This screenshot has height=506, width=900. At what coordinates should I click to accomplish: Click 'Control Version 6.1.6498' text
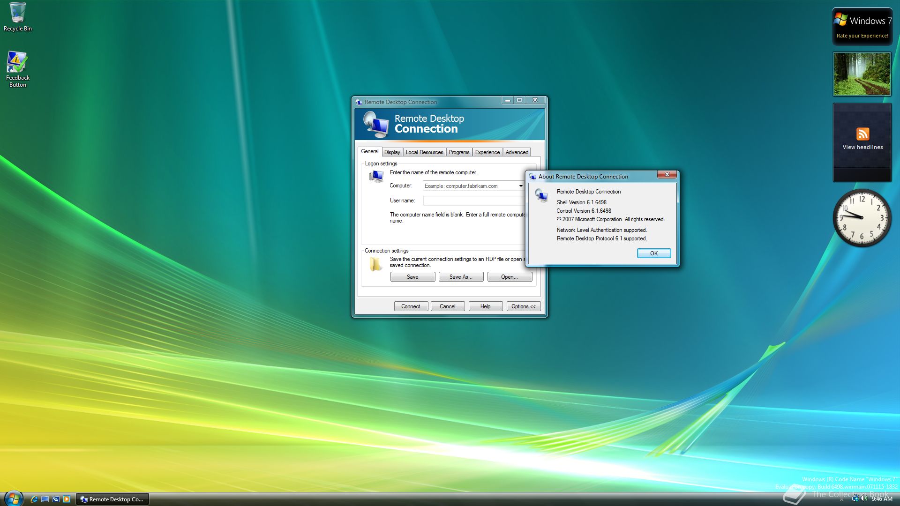point(584,211)
